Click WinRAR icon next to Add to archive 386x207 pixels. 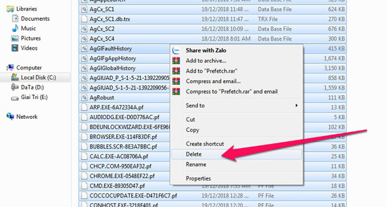coord(175,60)
